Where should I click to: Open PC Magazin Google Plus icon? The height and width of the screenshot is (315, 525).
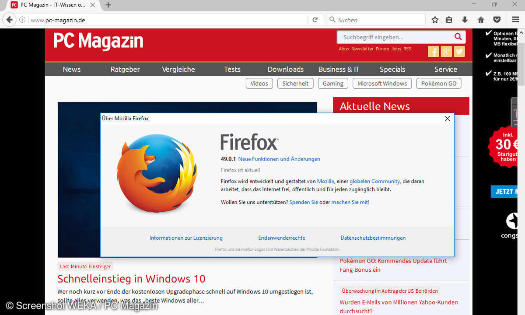click(446, 52)
